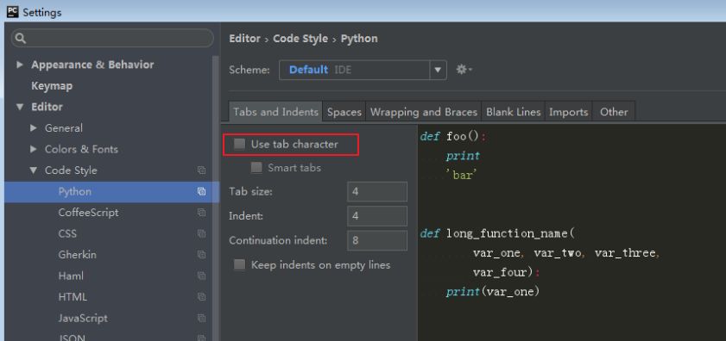Click the scheme gear settings icon
This screenshot has width=726, height=341.
click(x=464, y=70)
